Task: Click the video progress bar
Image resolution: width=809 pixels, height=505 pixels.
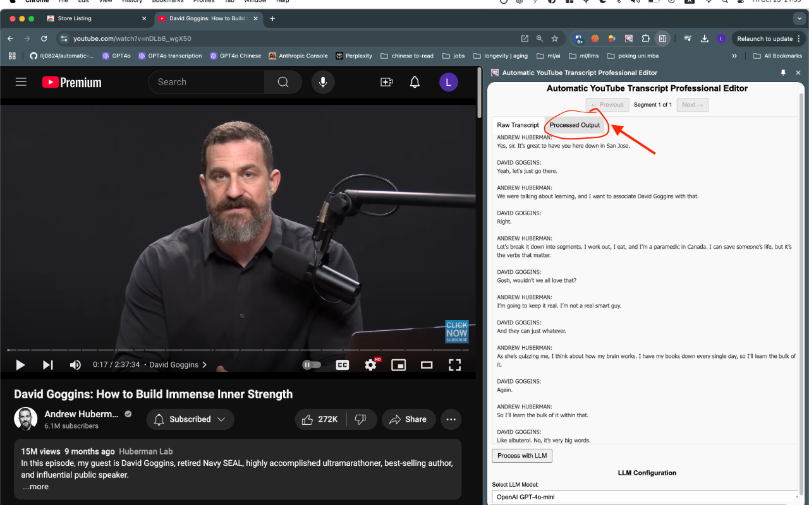Action: coord(239,350)
